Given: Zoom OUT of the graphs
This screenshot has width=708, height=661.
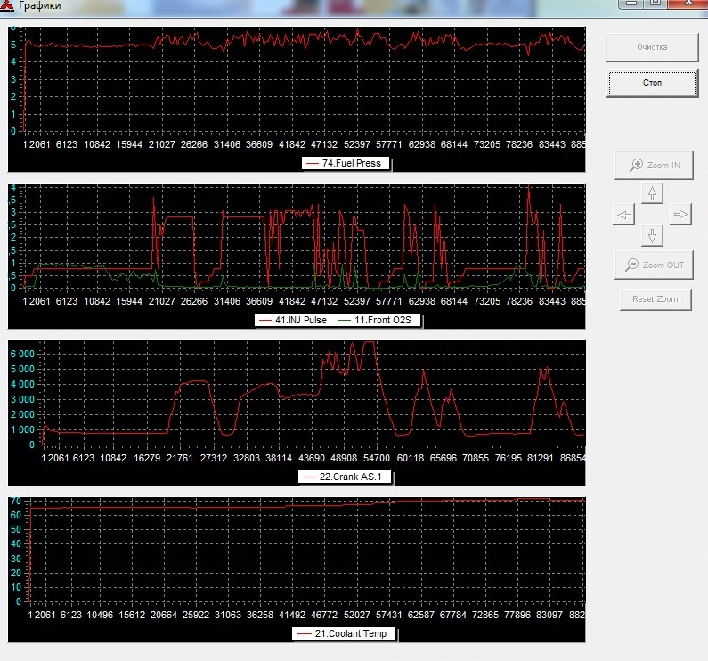Looking at the screenshot, I should tap(654, 265).
